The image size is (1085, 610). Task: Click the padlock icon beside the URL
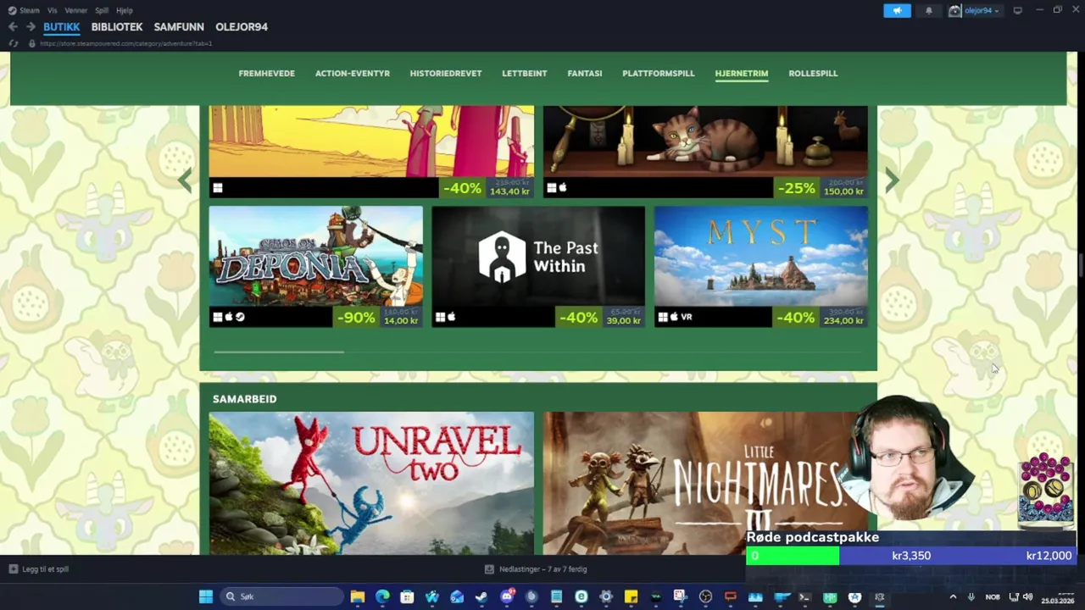[32, 43]
